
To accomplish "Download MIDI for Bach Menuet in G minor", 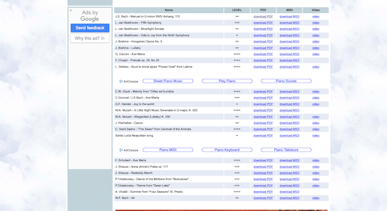I will point(289,17).
